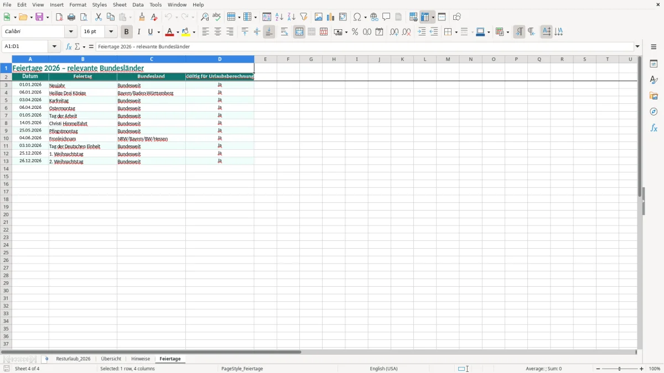Select row 5 header
The width and height of the screenshot is (664, 373).
[x=6, y=101]
